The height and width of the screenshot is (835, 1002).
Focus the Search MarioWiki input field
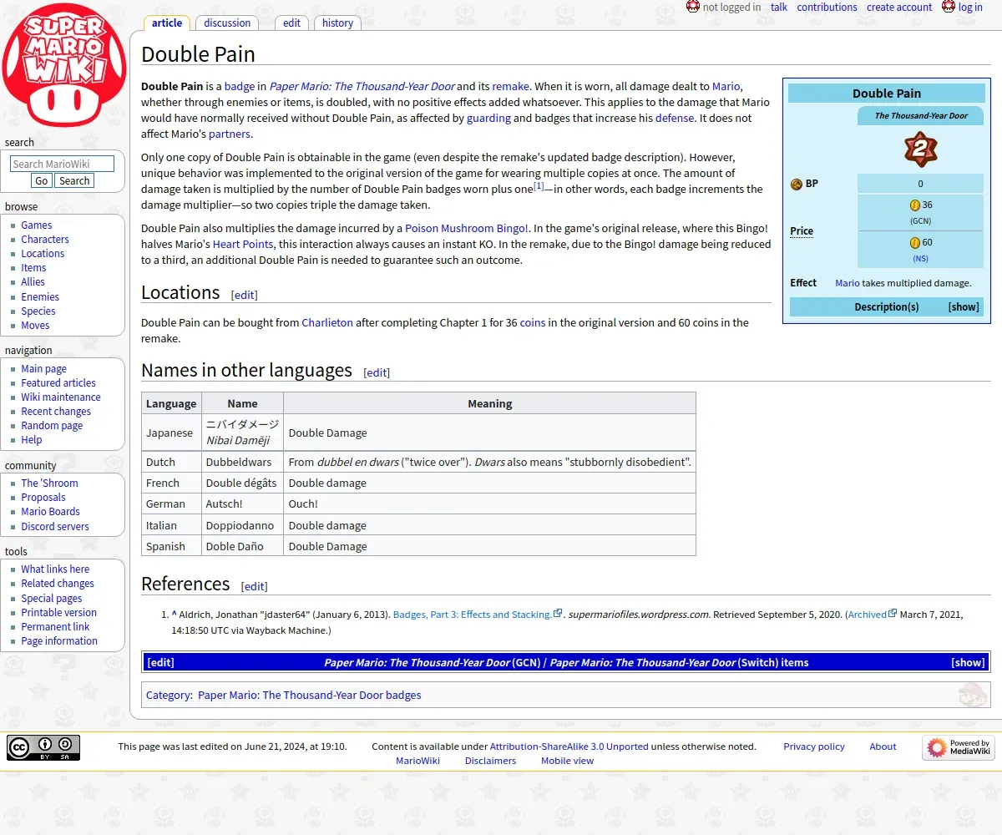click(x=62, y=164)
